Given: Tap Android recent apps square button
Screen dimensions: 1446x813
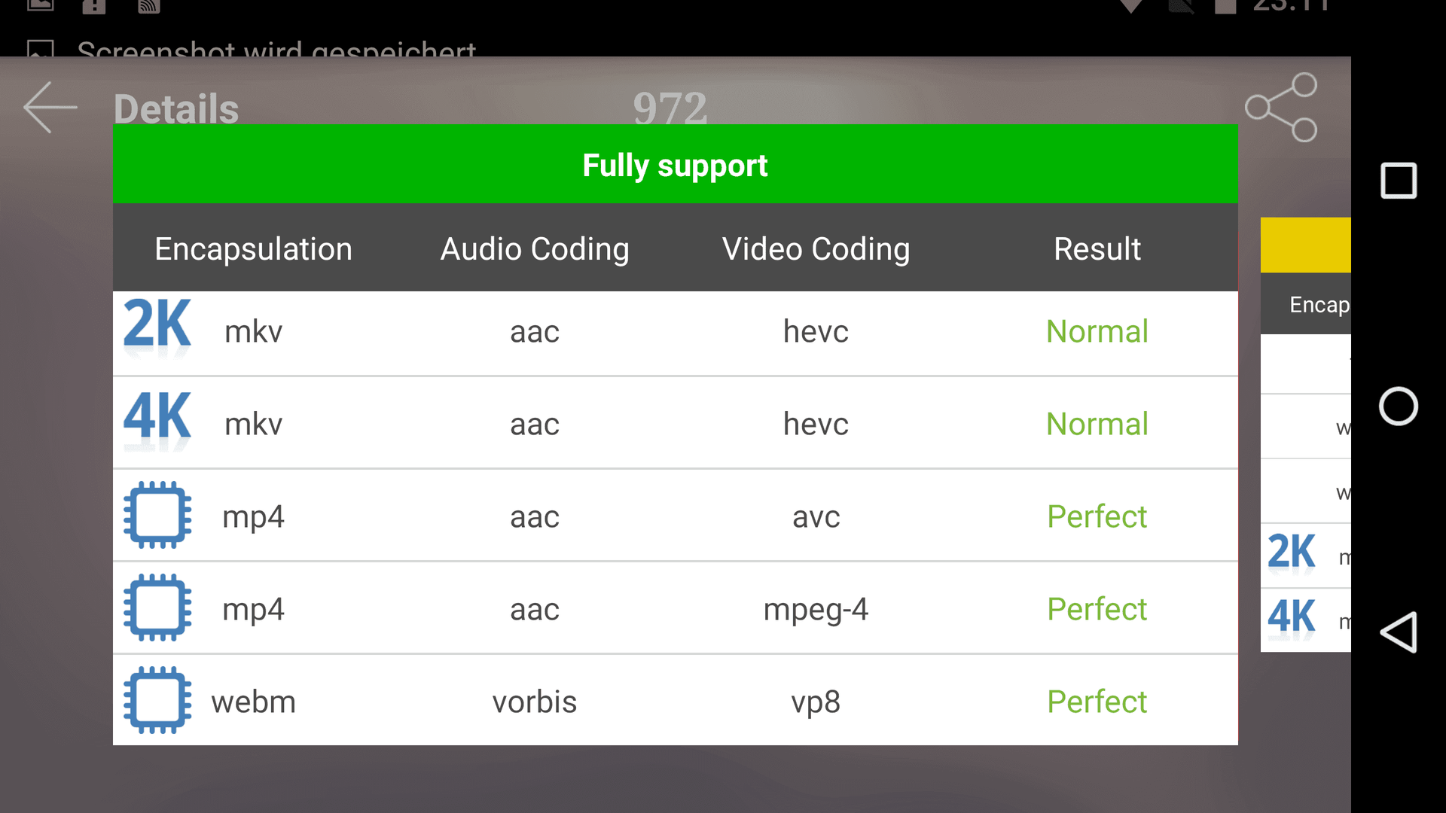Looking at the screenshot, I should coord(1399,181).
